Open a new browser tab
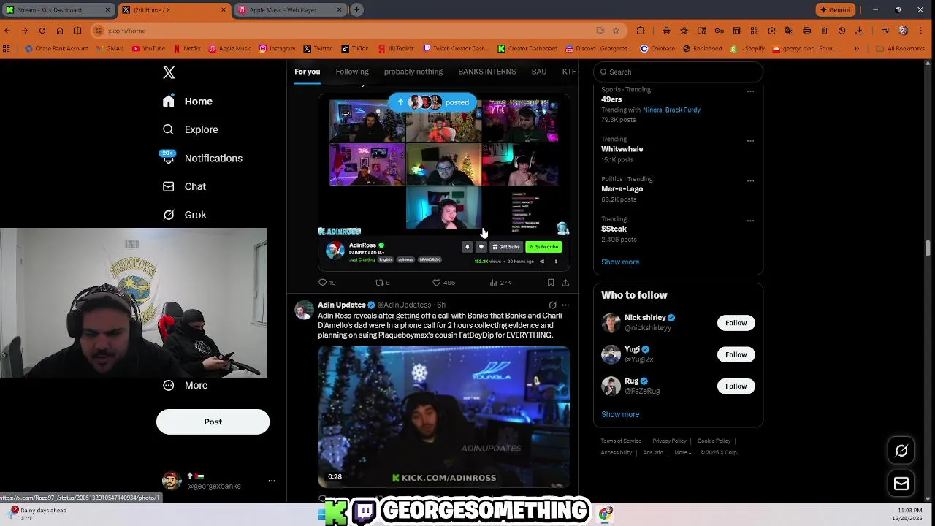 point(356,9)
